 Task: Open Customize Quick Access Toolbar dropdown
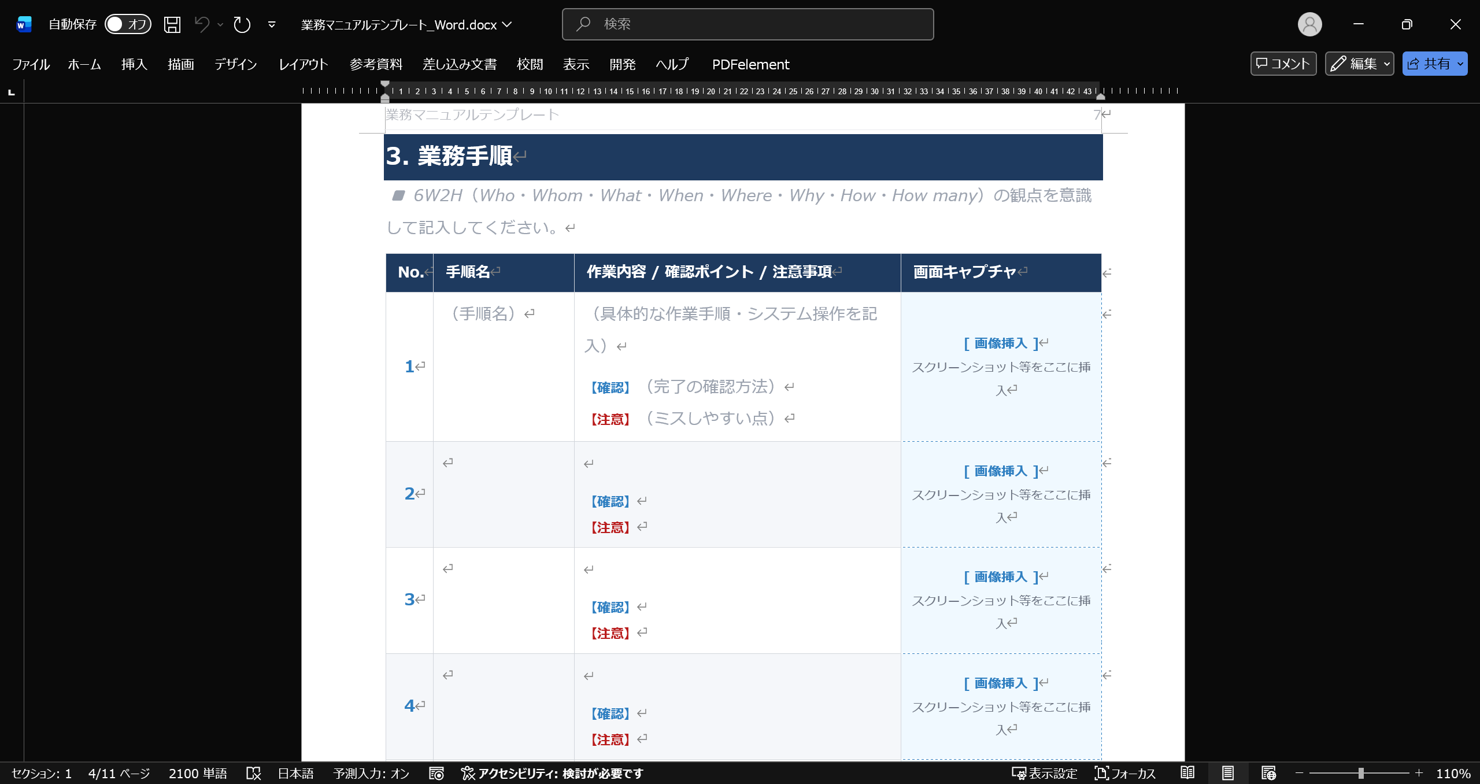click(272, 24)
